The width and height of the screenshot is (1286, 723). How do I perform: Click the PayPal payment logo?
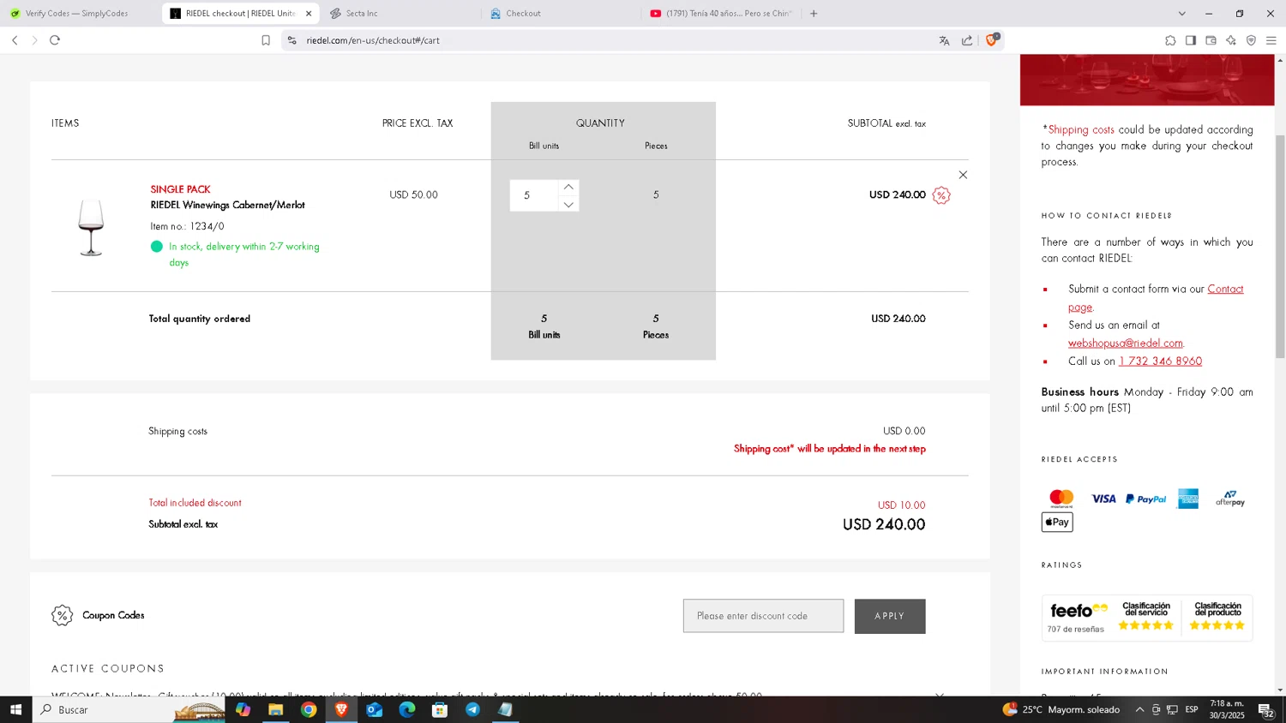(x=1145, y=499)
